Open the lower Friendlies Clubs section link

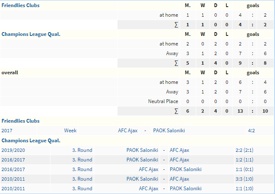pos(20,121)
